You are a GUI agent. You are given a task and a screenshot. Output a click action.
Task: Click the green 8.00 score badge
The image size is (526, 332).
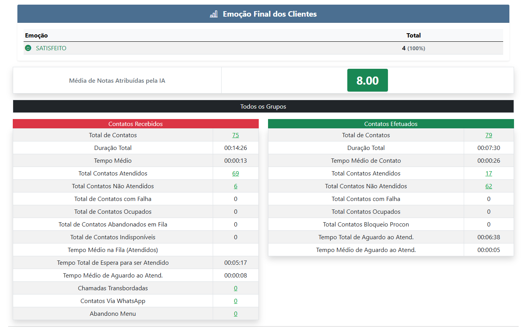click(367, 80)
